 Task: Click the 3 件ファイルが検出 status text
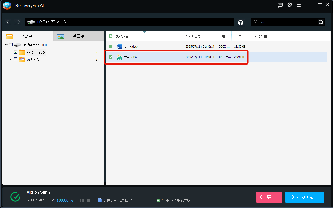(x=118, y=200)
